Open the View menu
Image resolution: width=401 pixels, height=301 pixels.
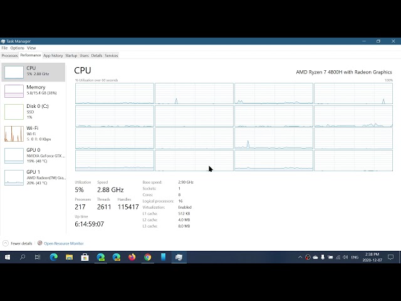(31, 48)
